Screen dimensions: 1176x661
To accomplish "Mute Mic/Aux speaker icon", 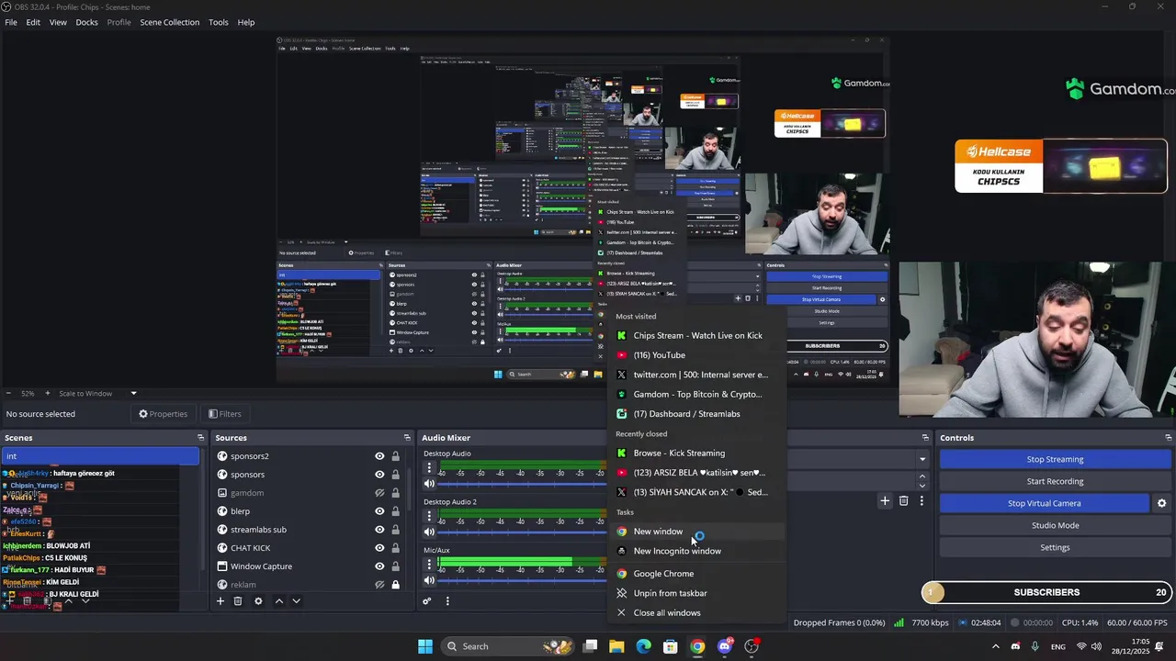I will (x=429, y=580).
